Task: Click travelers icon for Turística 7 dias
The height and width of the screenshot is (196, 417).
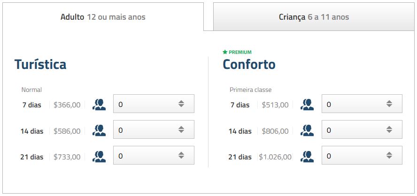Action: (x=99, y=105)
